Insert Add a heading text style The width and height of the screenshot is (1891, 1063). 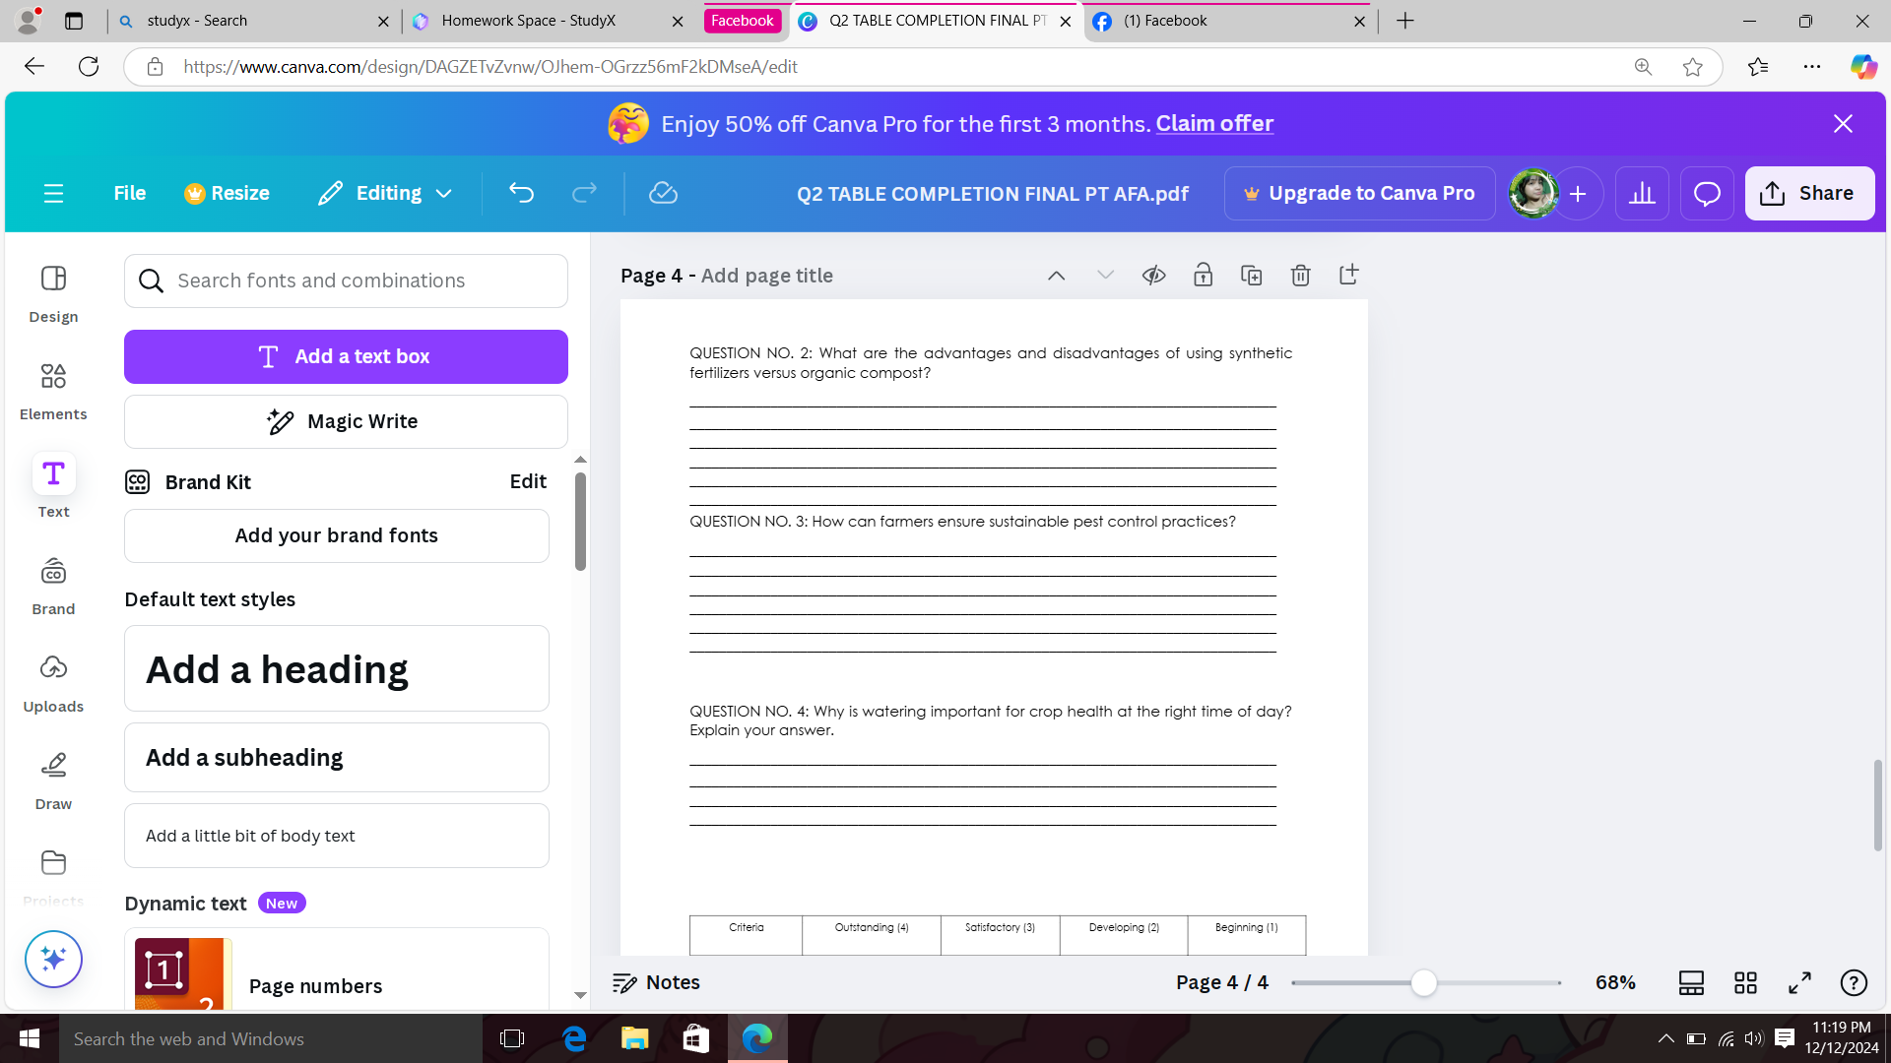[336, 668]
